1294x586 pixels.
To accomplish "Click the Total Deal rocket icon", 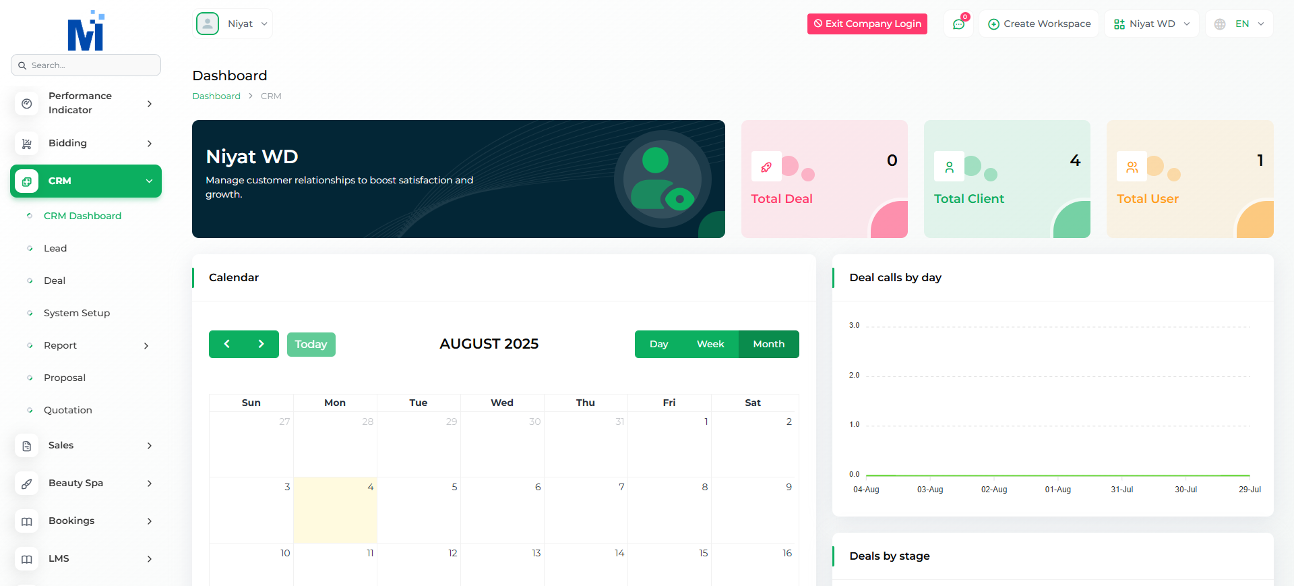I will pyautogui.click(x=766, y=167).
